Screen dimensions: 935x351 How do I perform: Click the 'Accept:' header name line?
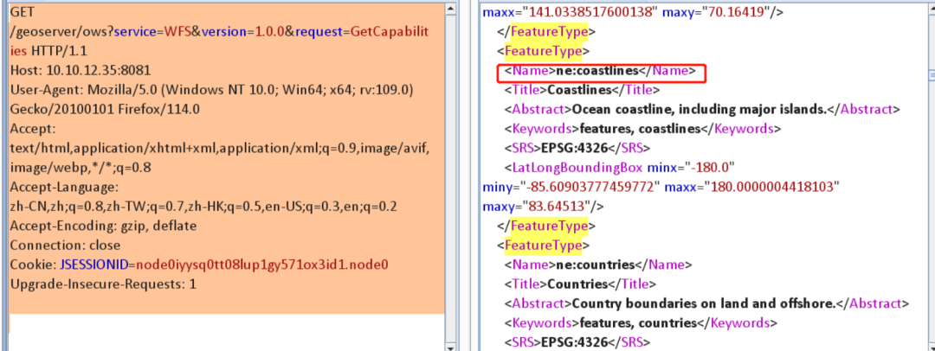34,129
